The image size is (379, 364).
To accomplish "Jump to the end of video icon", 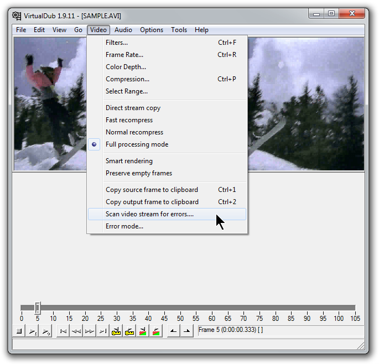I will [x=102, y=331].
